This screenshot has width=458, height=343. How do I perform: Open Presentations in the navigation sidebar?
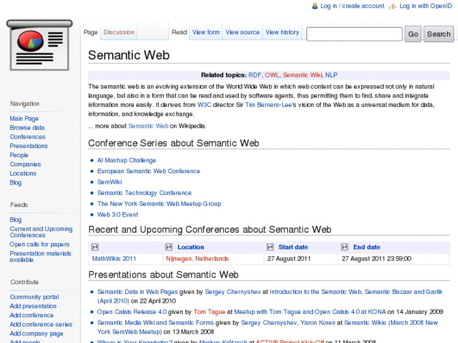point(28,146)
